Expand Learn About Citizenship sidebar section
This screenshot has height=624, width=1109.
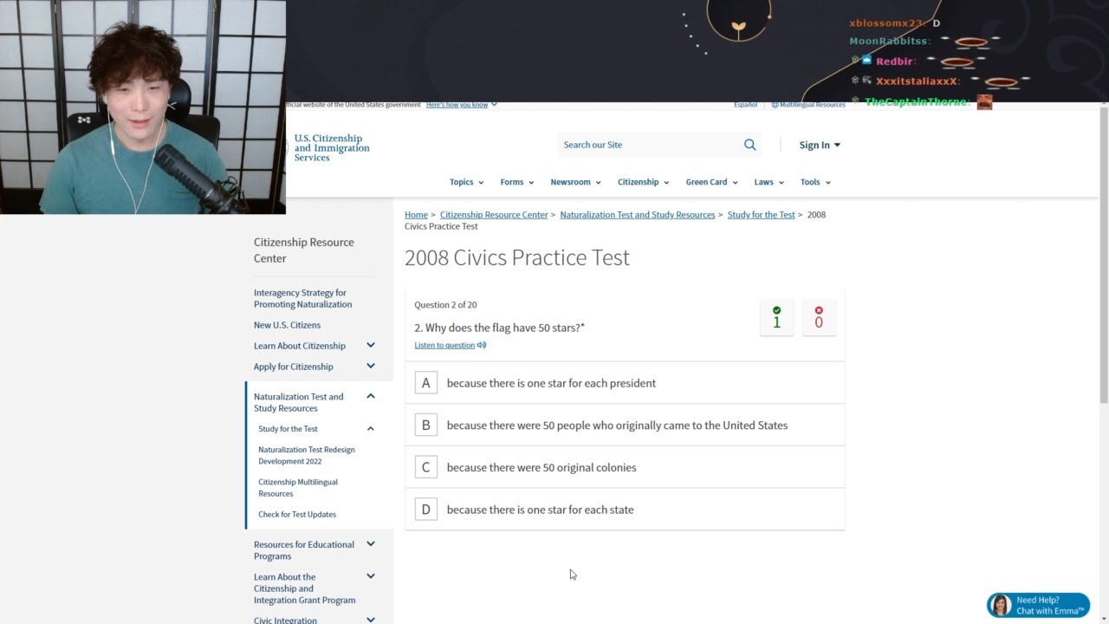pyautogui.click(x=370, y=346)
